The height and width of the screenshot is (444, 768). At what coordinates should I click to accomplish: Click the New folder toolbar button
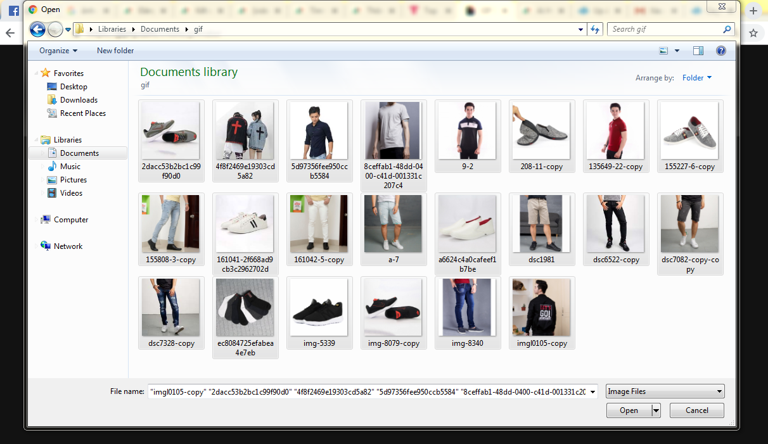tap(115, 51)
